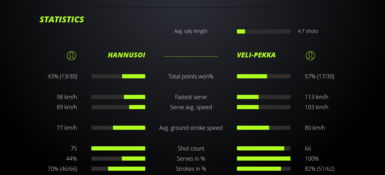Click Veli-Pekka's player profile icon
The image size is (385, 175).
[x=310, y=55]
